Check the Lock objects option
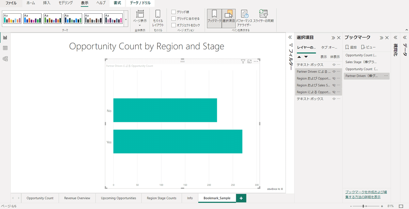Viewport: 409px width, 209px height. tap(173, 25)
